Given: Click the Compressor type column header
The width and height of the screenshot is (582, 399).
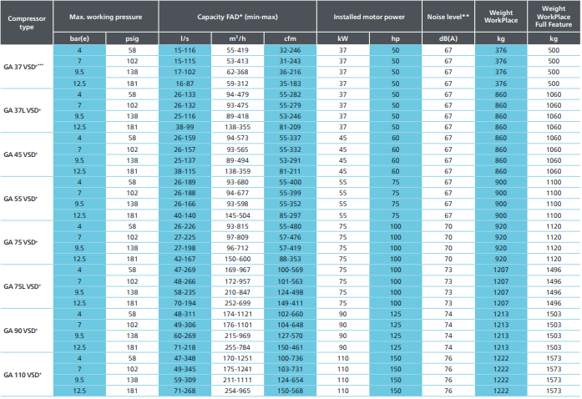Looking at the screenshot, I should tap(27, 23).
